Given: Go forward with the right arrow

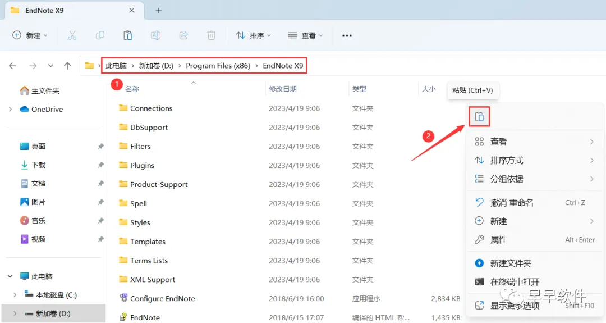Looking at the screenshot, I should point(33,66).
